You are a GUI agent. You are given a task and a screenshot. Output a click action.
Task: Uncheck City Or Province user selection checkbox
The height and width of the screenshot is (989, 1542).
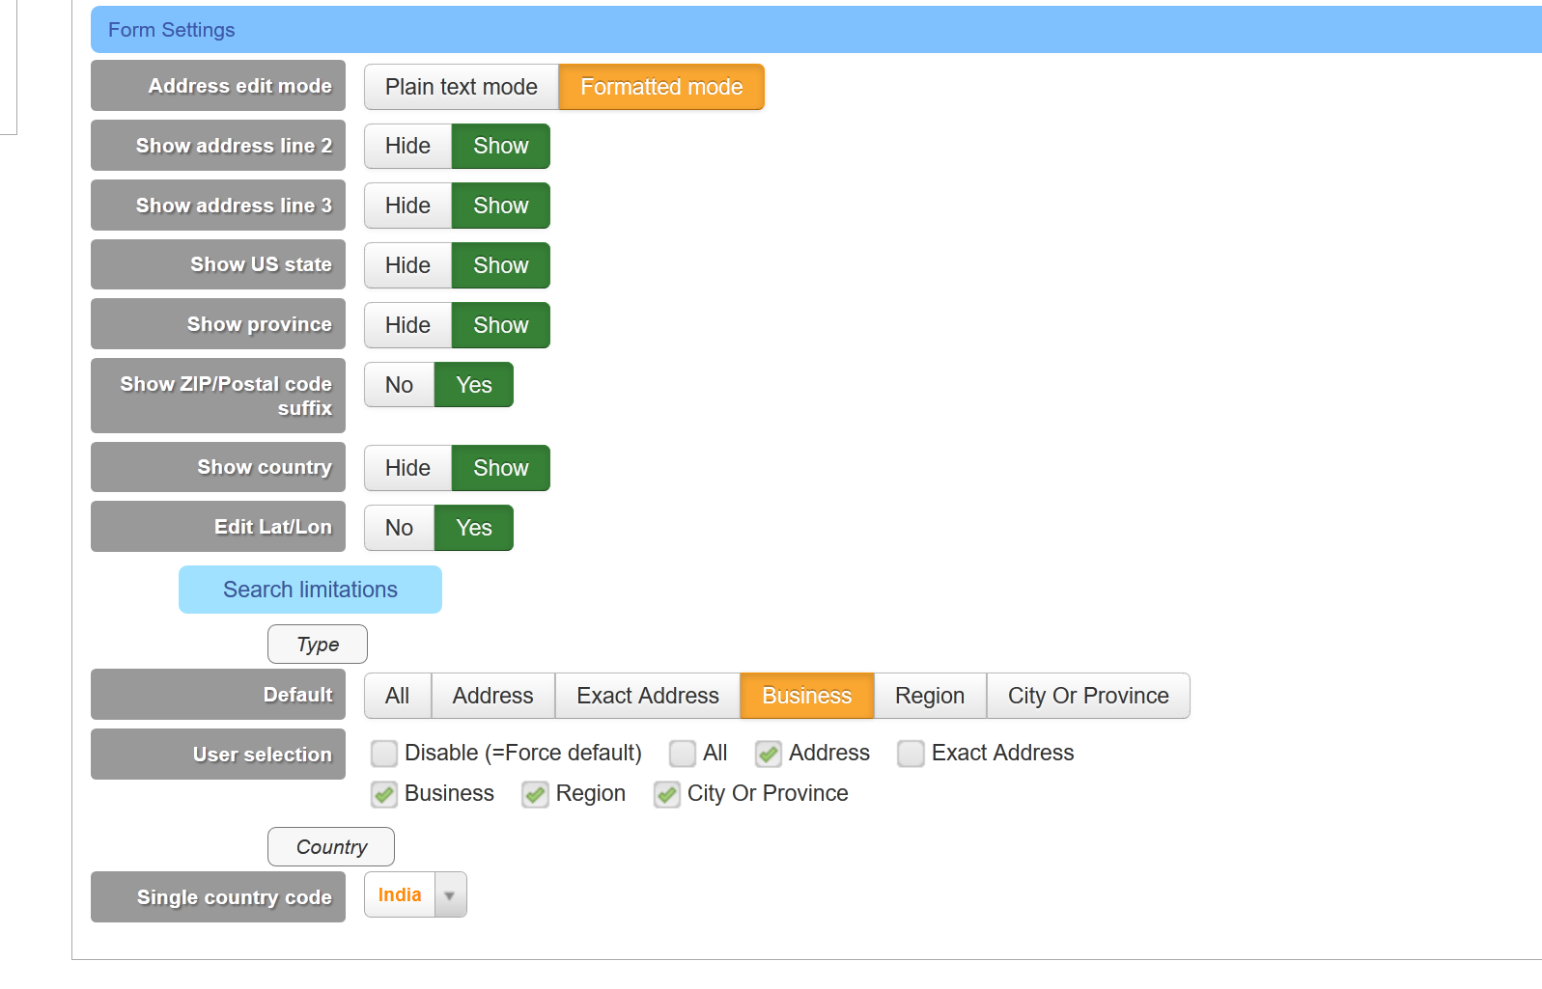[x=667, y=794]
